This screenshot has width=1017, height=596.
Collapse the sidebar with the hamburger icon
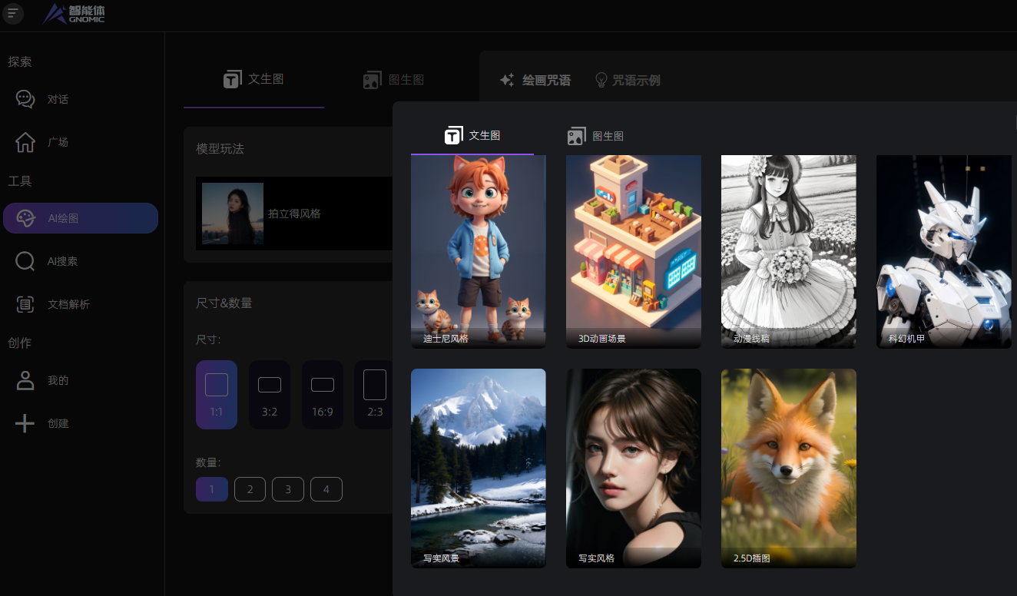pos(13,13)
